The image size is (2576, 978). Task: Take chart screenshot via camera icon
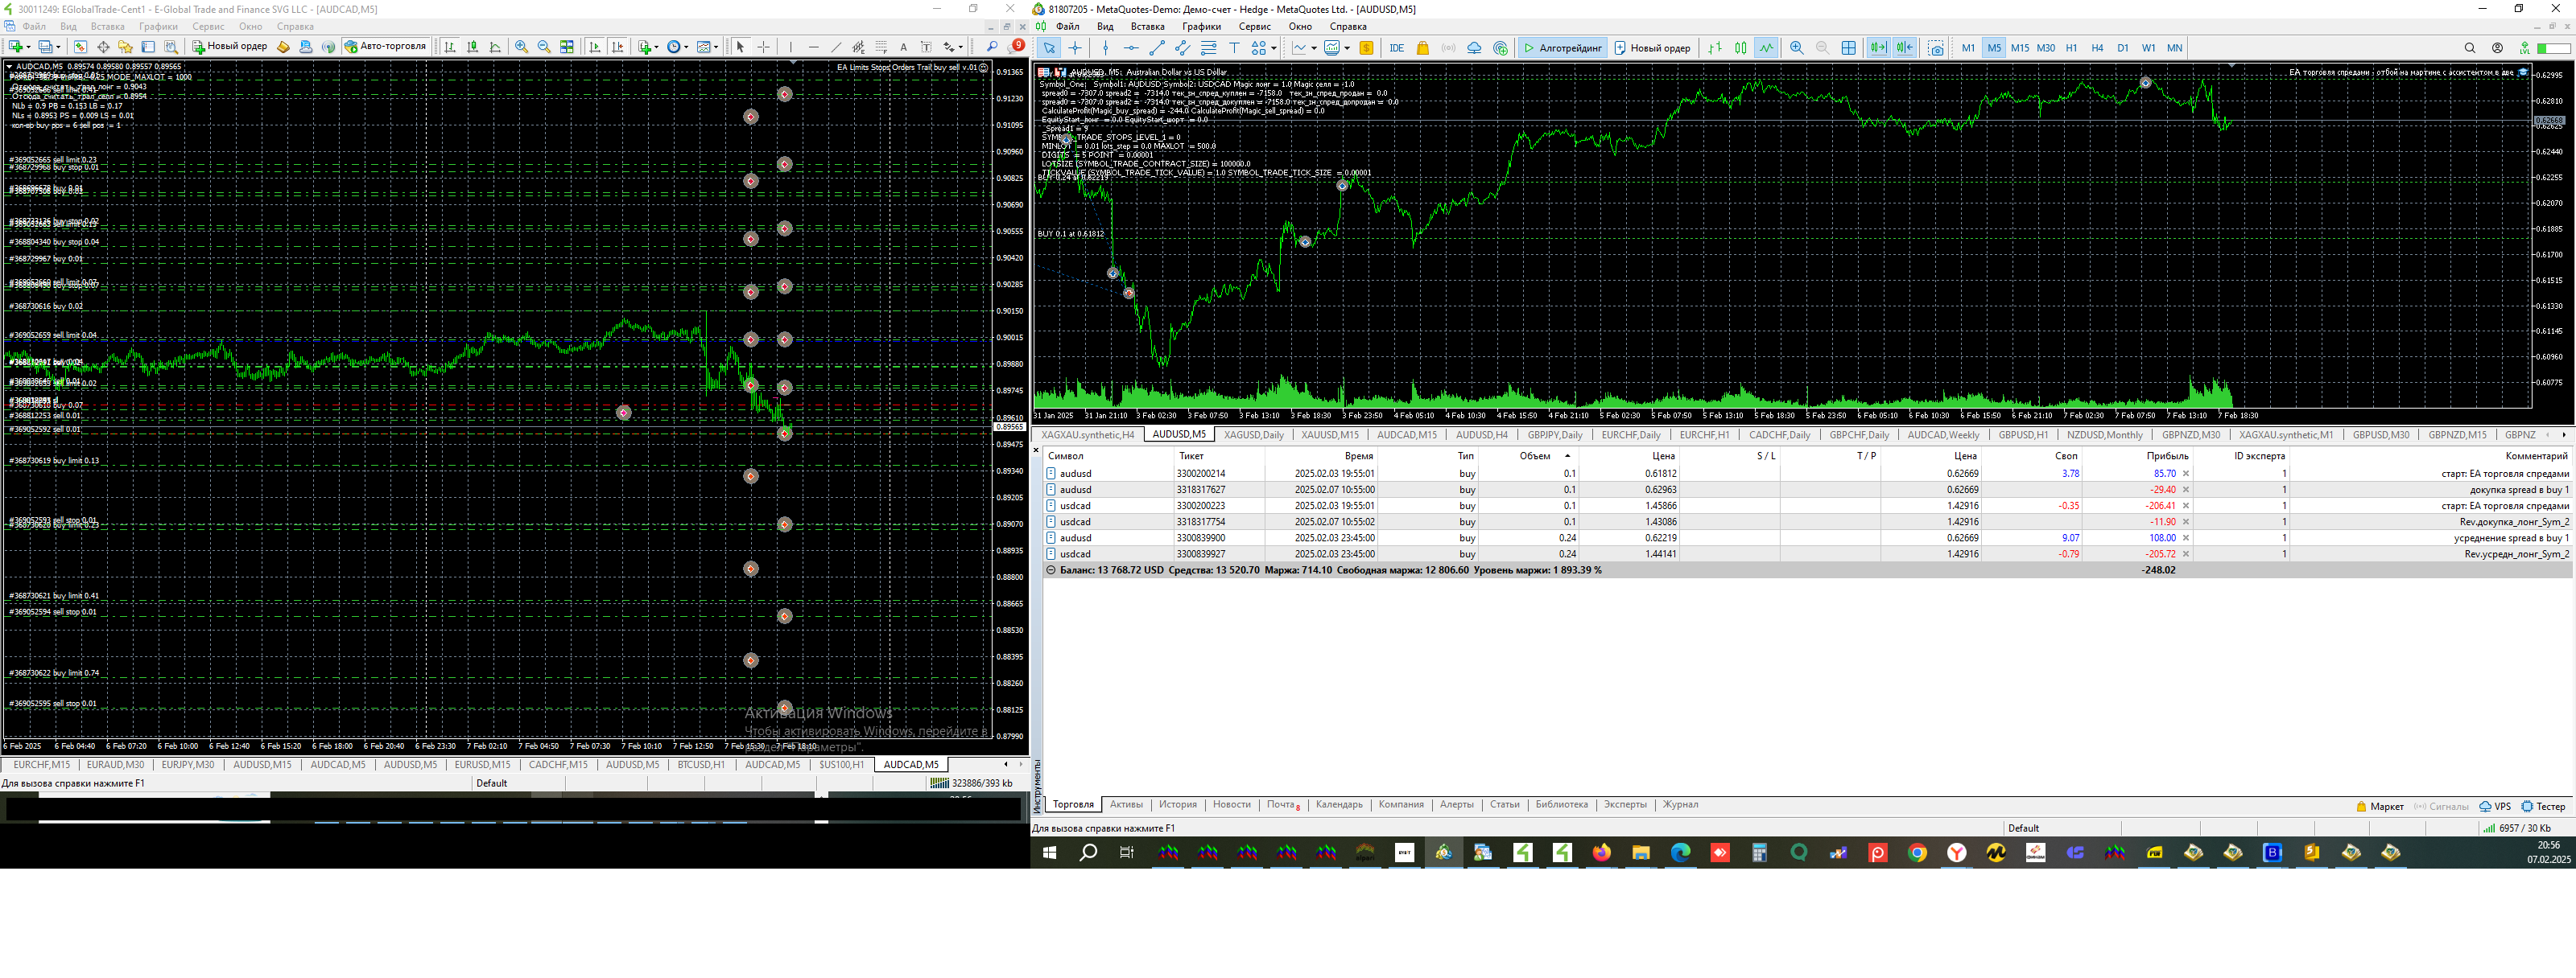(x=1936, y=48)
